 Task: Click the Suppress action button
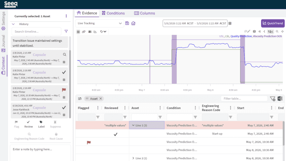tap(55, 124)
